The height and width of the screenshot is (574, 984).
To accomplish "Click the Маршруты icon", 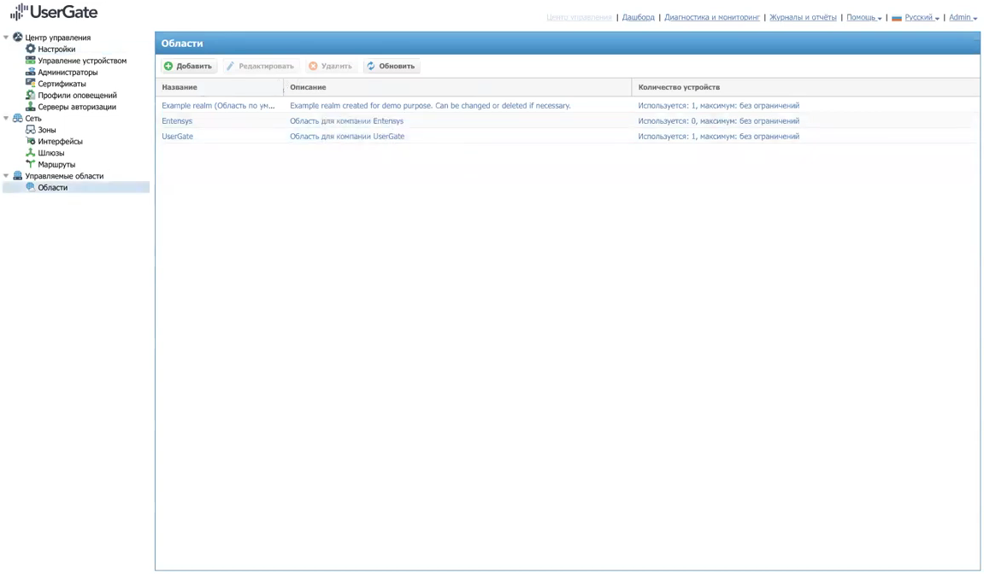I will pyautogui.click(x=30, y=164).
